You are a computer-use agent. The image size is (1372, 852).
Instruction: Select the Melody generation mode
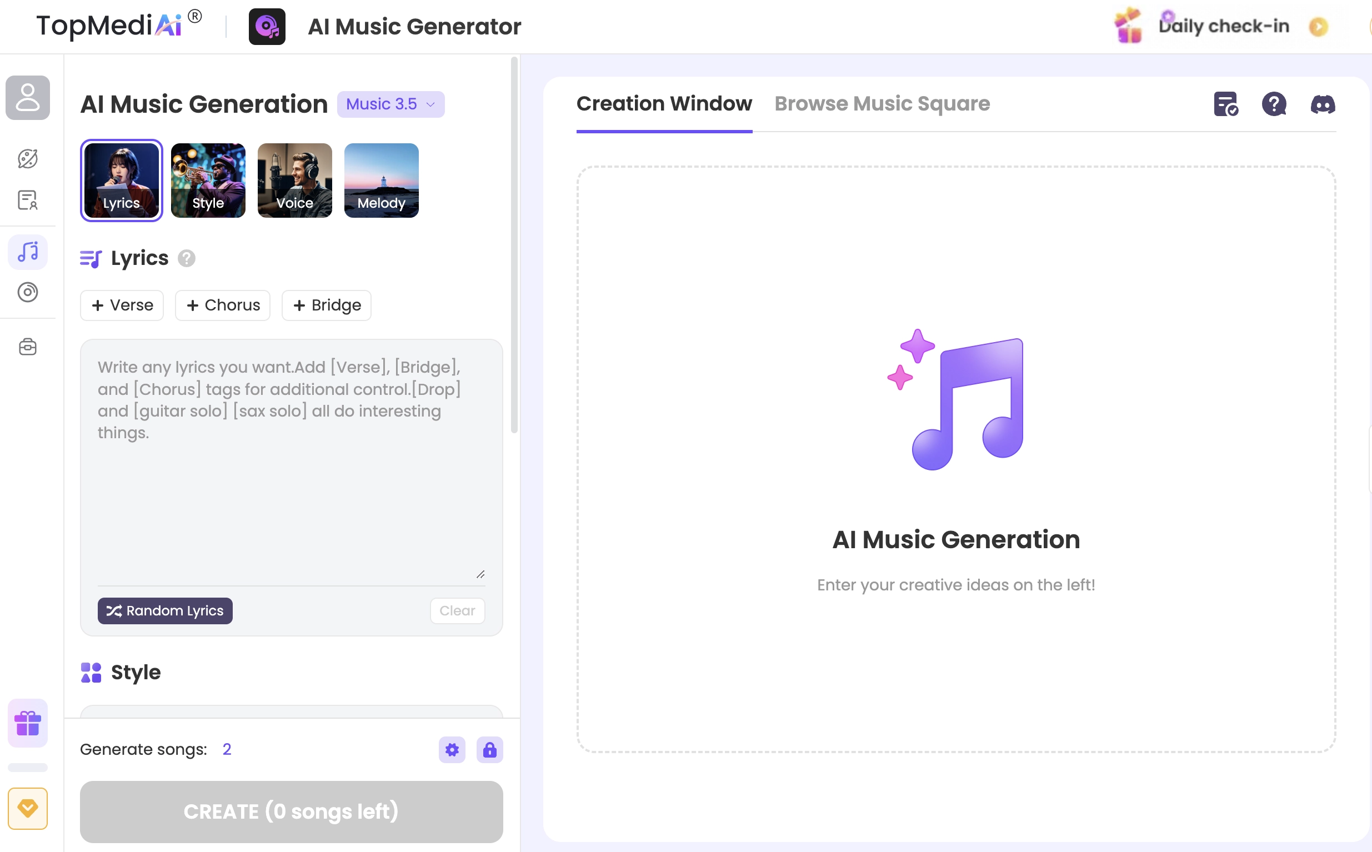(381, 179)
